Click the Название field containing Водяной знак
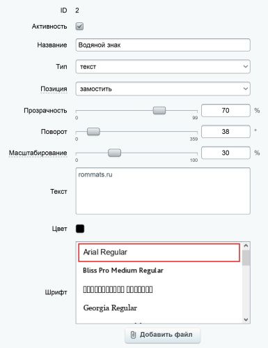The height and width of the screenshot is (348, 268). point(163,45)
